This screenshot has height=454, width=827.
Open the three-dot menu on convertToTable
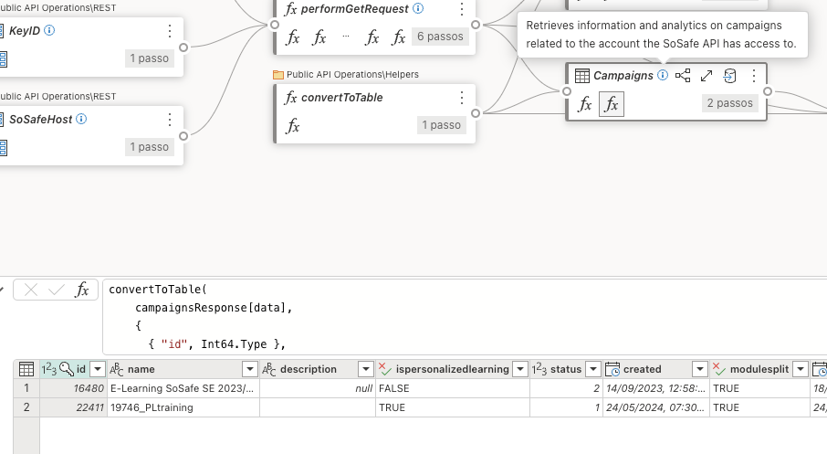tap(462, 97)
